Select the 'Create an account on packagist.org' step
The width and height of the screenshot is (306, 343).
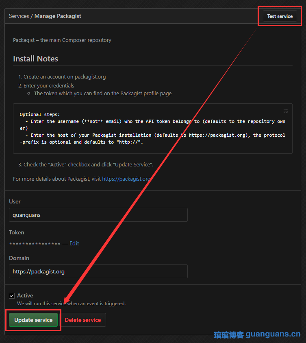coord(65,77)
